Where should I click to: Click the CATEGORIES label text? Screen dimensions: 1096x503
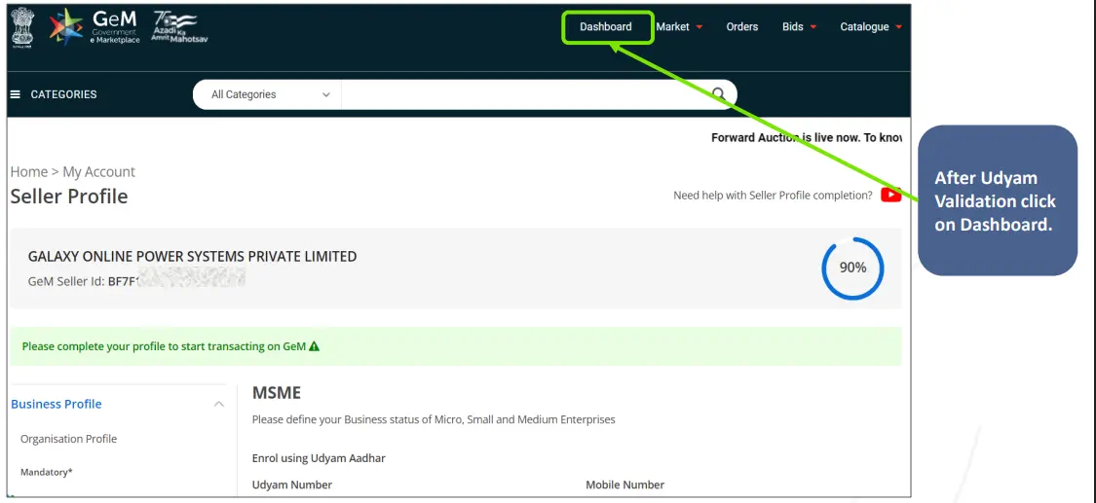(x=63, y=94)
